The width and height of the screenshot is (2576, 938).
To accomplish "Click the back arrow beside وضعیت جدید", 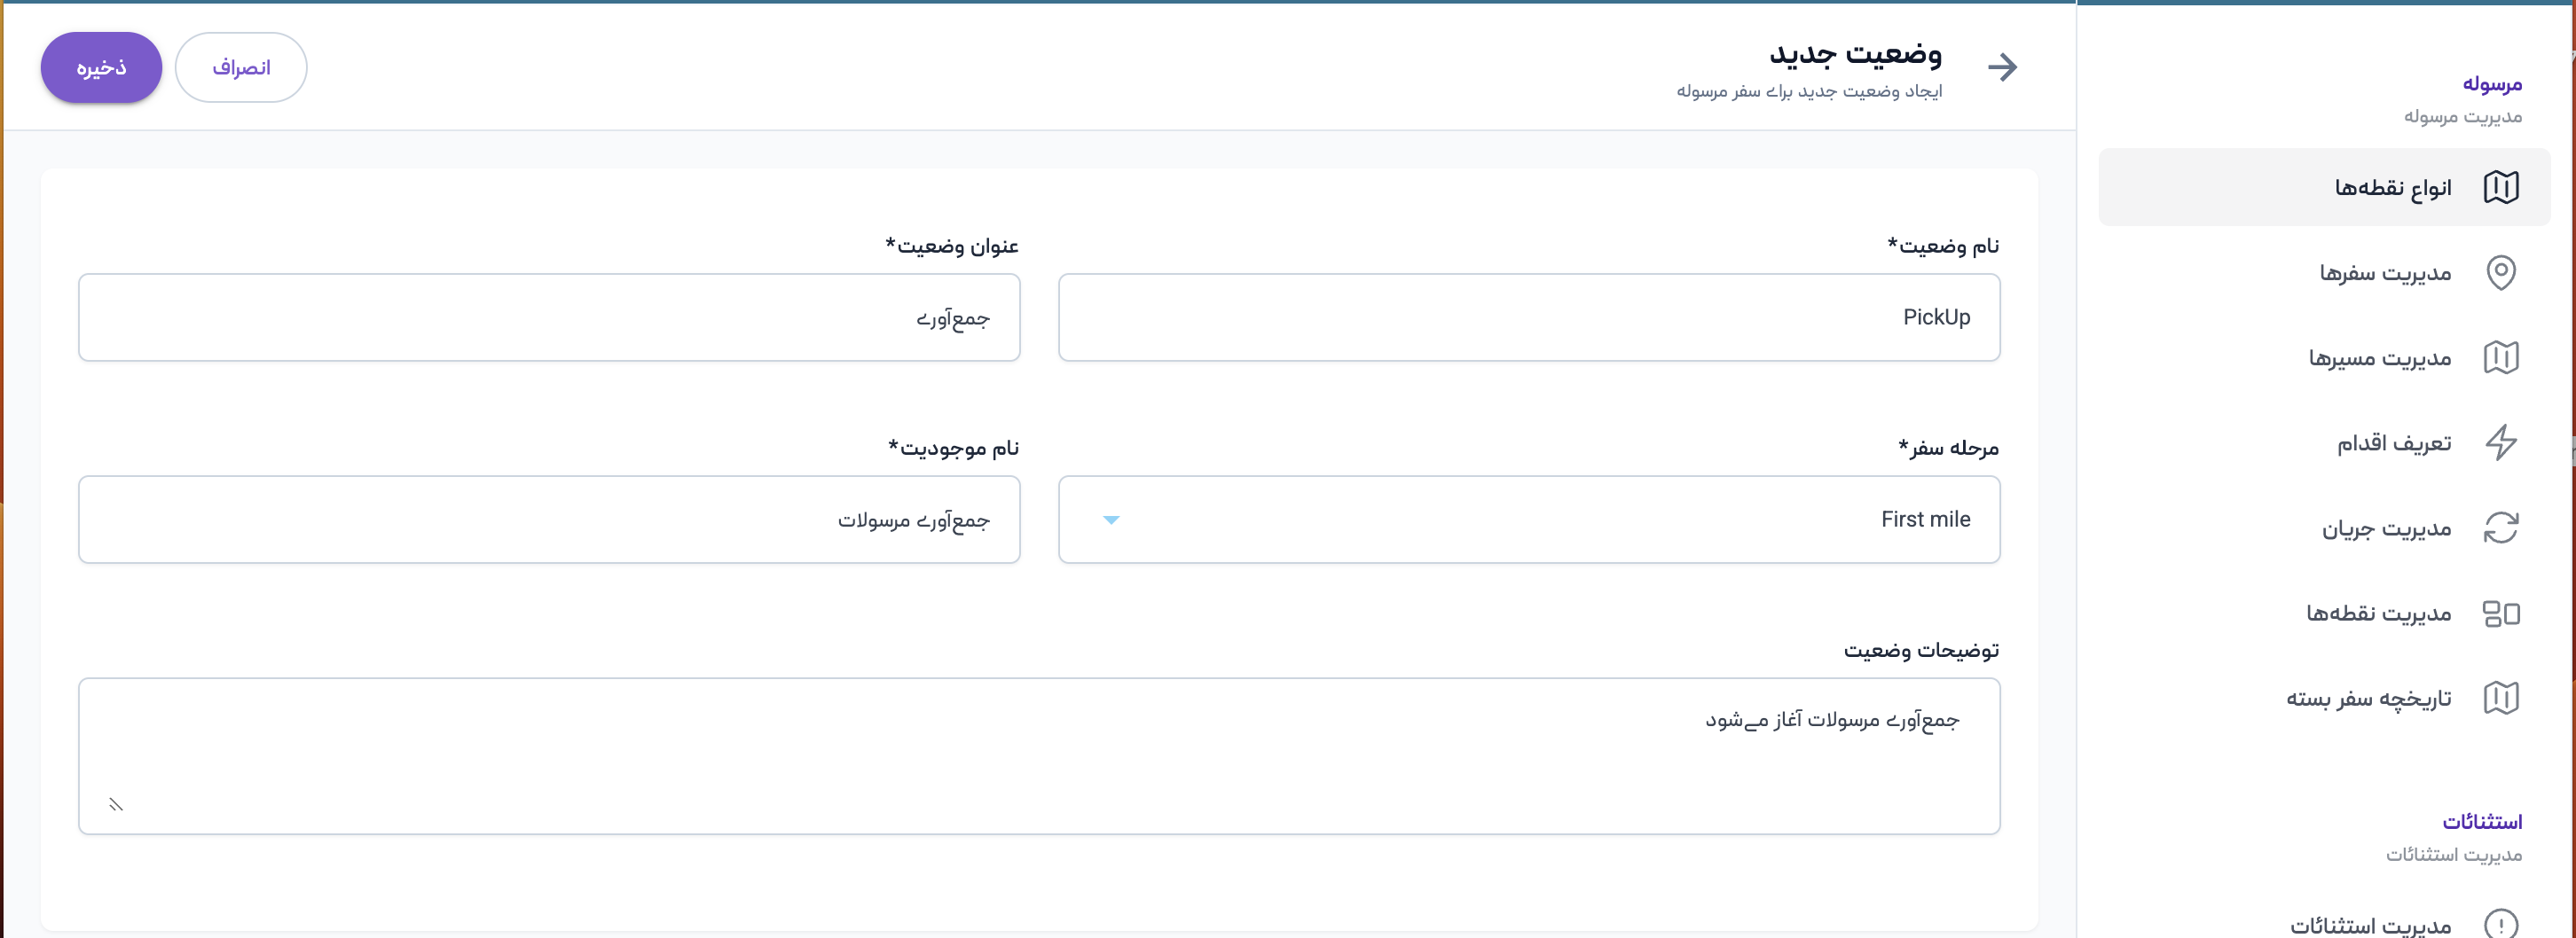I will pyautogui.click(x=2002, y=66).
